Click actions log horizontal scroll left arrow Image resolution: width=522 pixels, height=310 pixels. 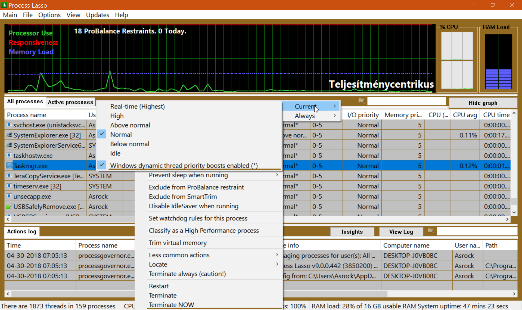[x=8, y=294]
